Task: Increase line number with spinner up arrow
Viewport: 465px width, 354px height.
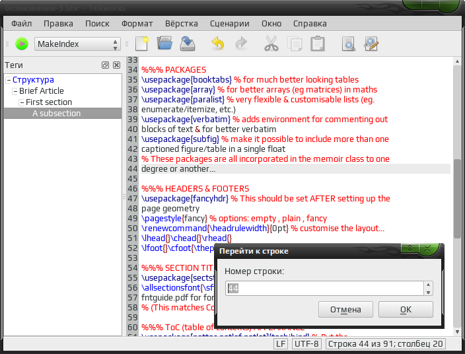Action: [x=428, y=285]
